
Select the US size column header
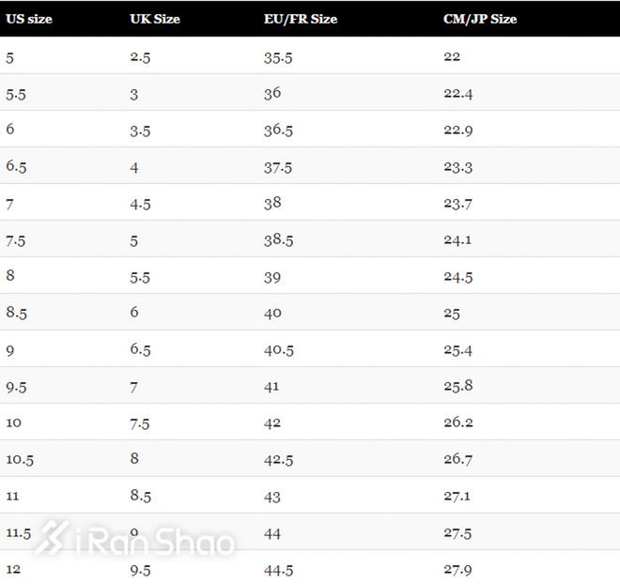(29, 19)
